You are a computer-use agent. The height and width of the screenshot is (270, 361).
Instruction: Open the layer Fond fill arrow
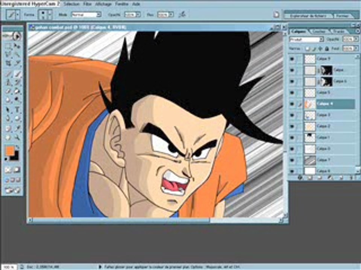pyautogui.click(x=356, y=49)
